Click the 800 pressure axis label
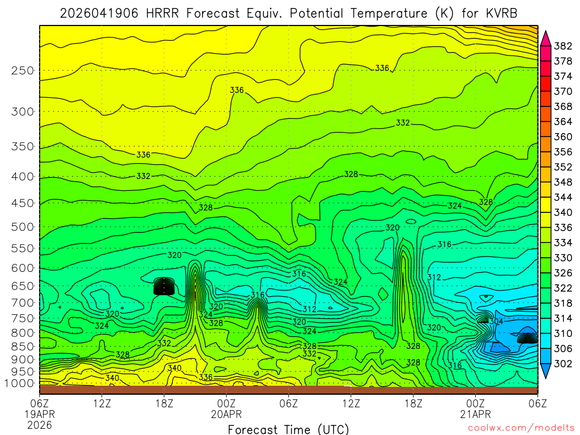This screenshot has width=580, height=435. tap(23, 333)
